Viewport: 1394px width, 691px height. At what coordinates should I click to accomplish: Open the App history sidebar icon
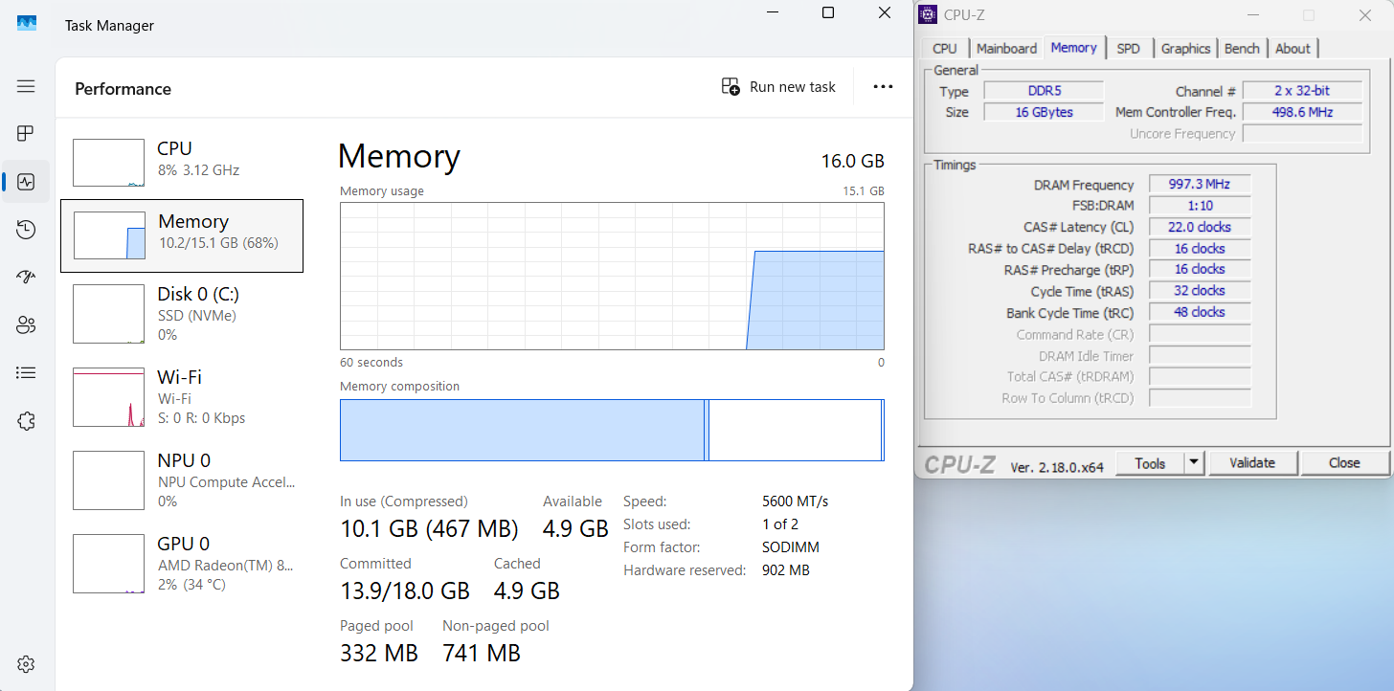coord(26,230)
